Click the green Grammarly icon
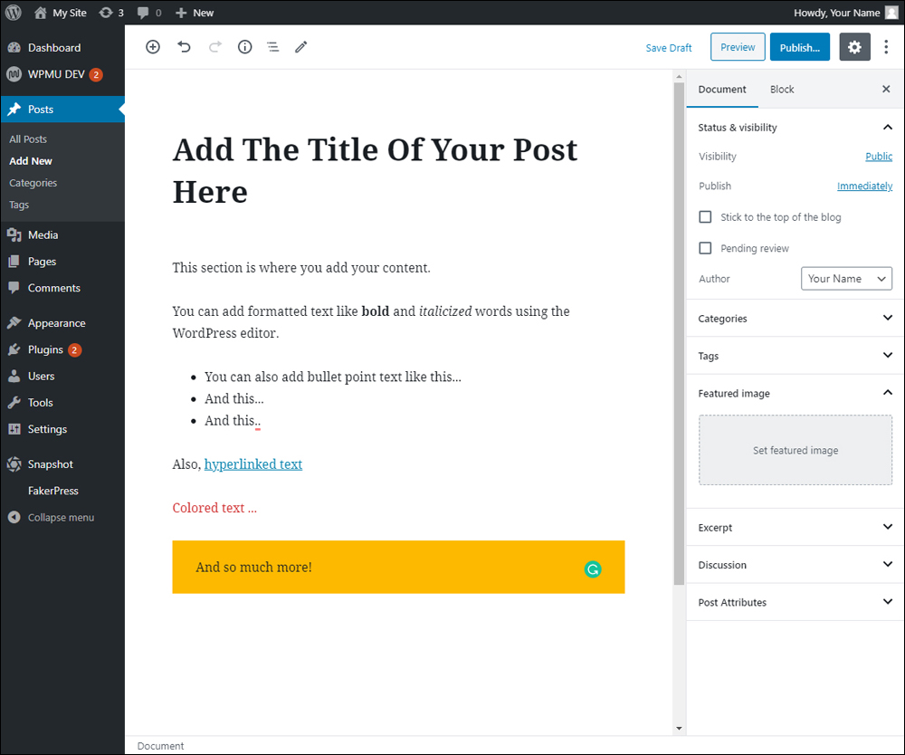905x755 pixels. pyautogui.click(x=593, y=569)
